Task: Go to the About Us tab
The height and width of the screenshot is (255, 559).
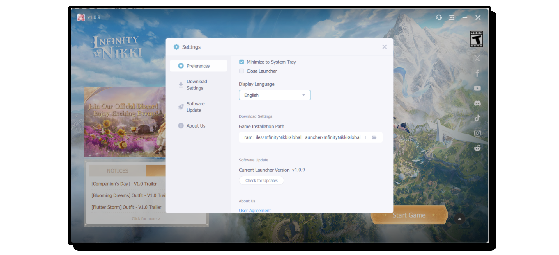Action: 199,126
